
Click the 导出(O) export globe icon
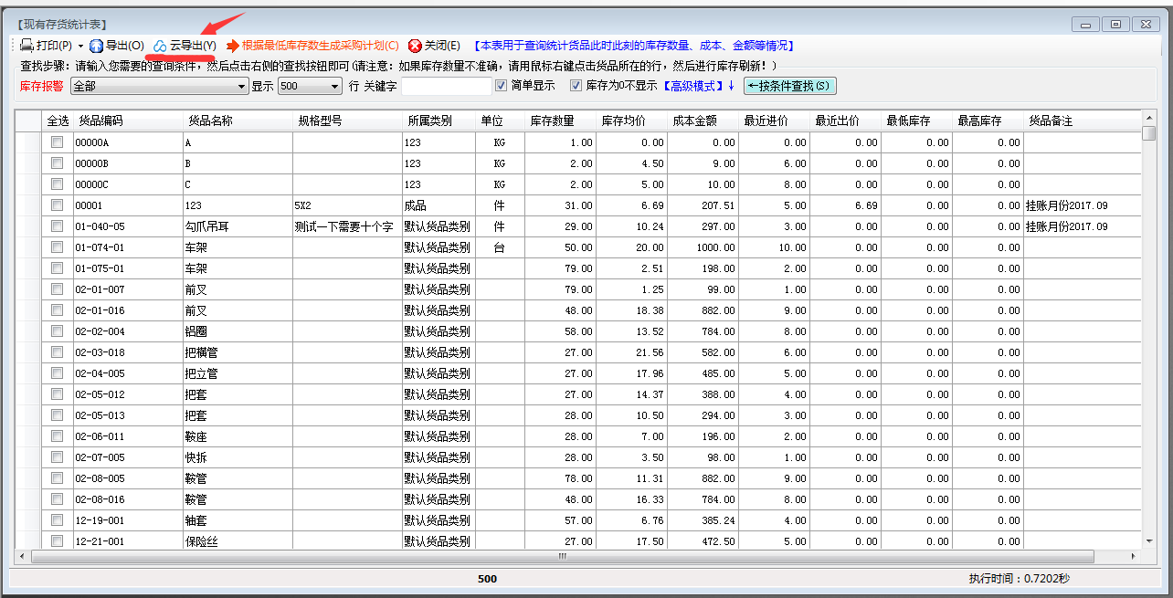[x=96, y=45]
